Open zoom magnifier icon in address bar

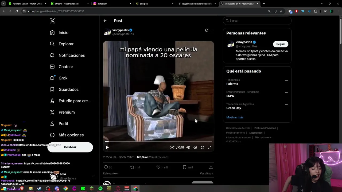[x=270, y=11]
